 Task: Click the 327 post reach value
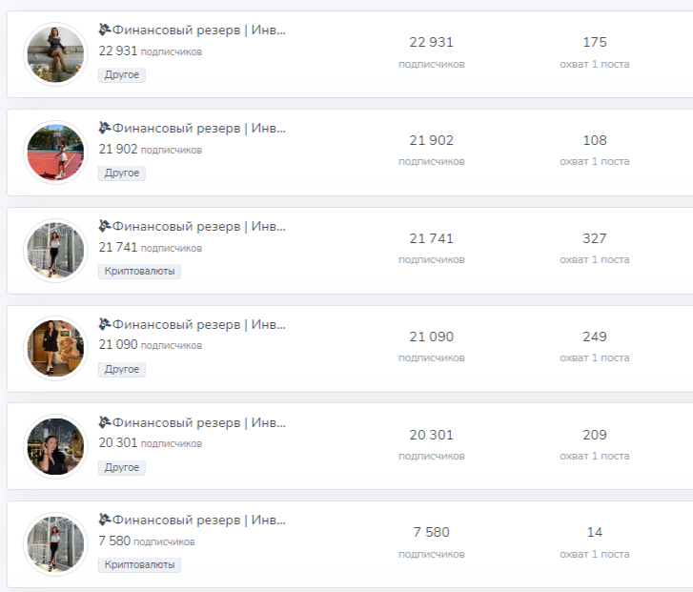click(x=595, y=238)
